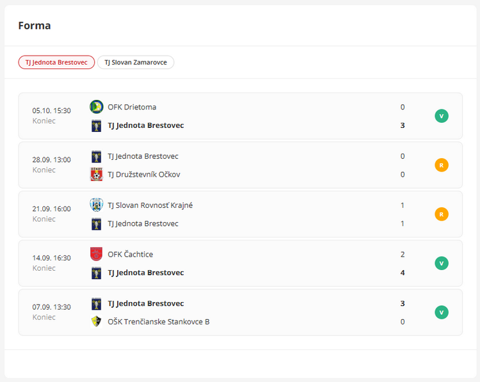The image size is (480, 382).
Task: Click green V badge for 14.09. match
Action: (442, 263)
